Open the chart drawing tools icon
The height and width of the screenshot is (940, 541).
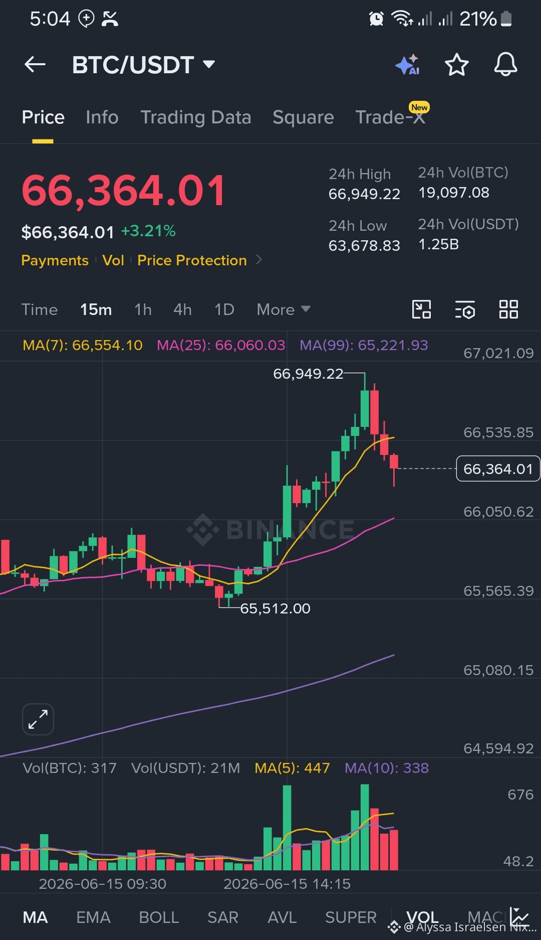(421, 309)
